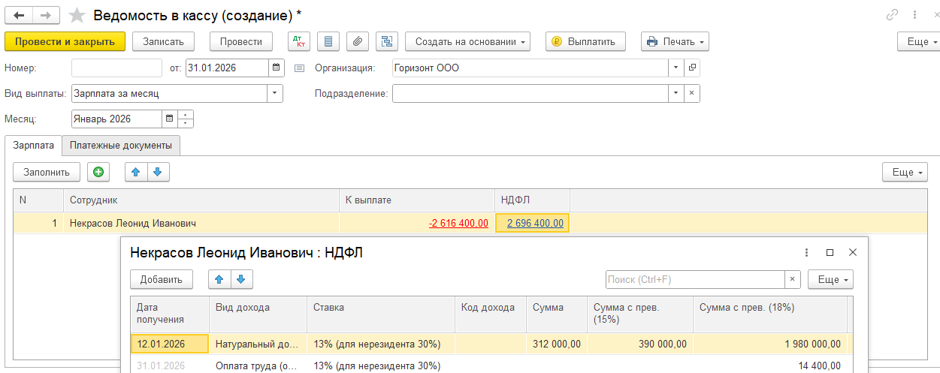Open the Организация selection dropdown
Image resolution: width=940 pixels, height=373 pixels.
tap(676, 68)
